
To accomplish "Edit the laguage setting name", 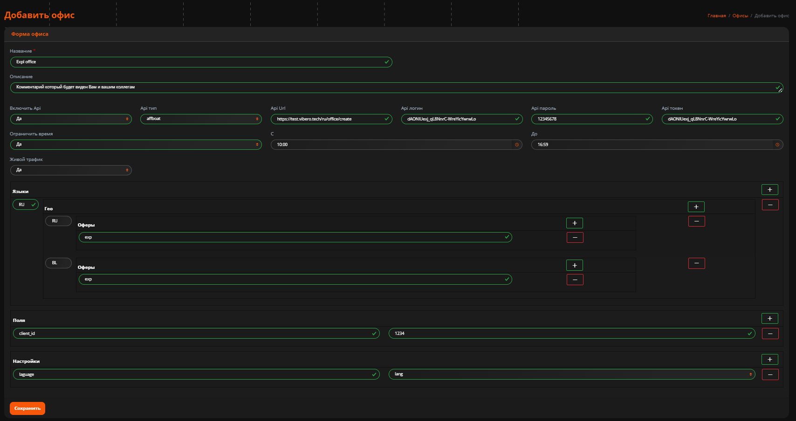I will 196,374.
